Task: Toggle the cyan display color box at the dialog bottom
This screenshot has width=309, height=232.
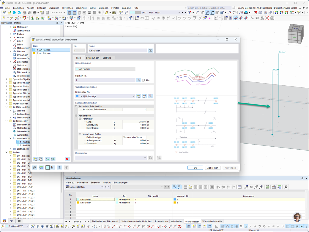Action: (48, 167)
